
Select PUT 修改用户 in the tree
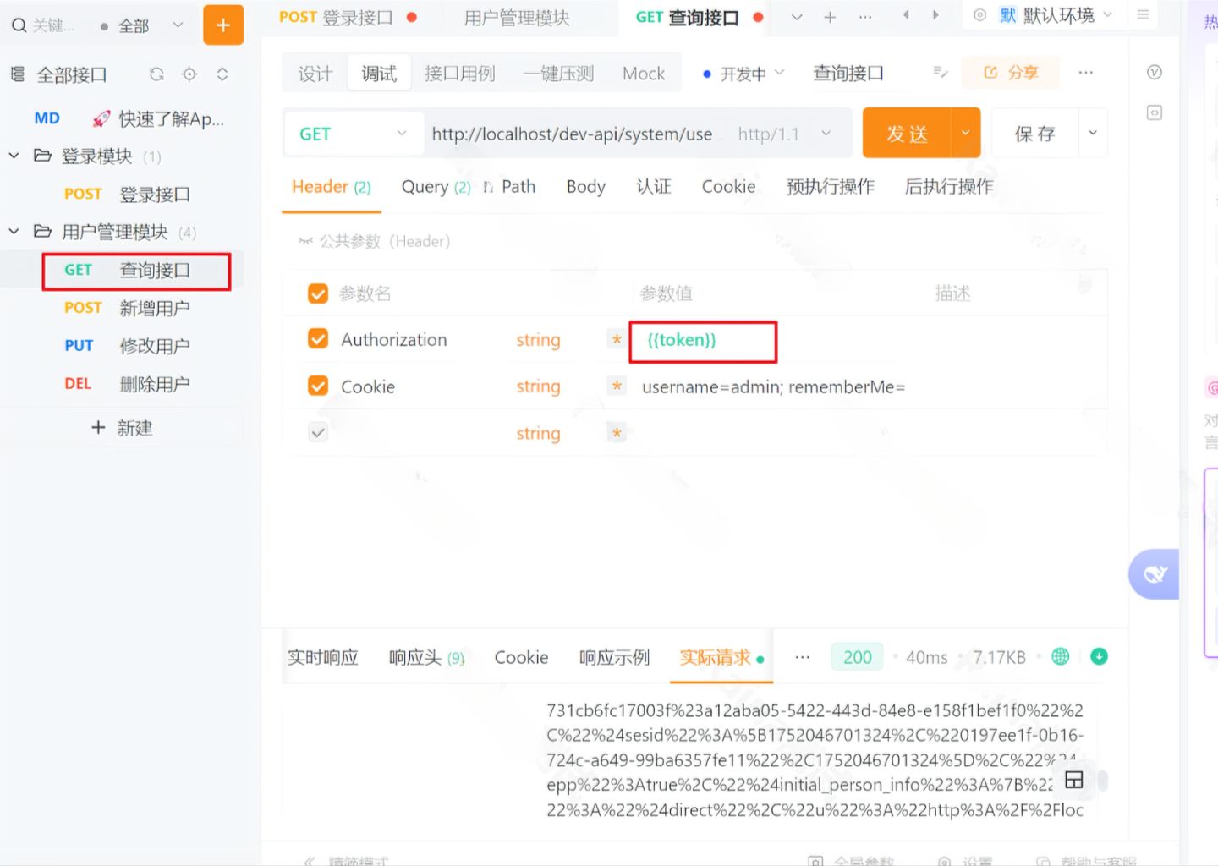click(x=127, y=345)
